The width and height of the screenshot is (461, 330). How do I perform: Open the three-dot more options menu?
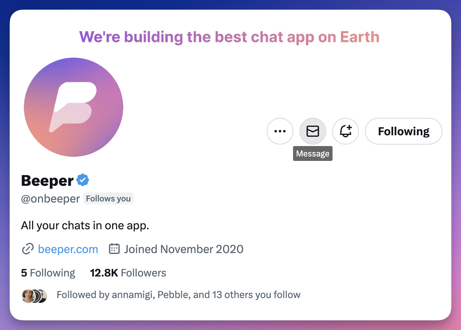pos(280,131)
